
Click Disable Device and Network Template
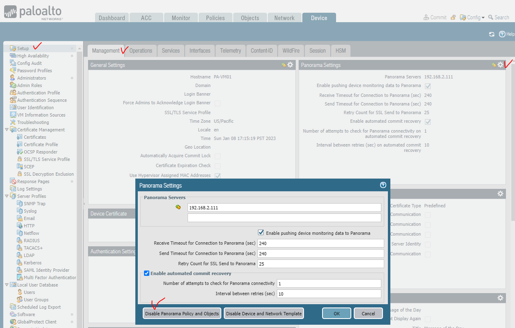coord(264,313)
